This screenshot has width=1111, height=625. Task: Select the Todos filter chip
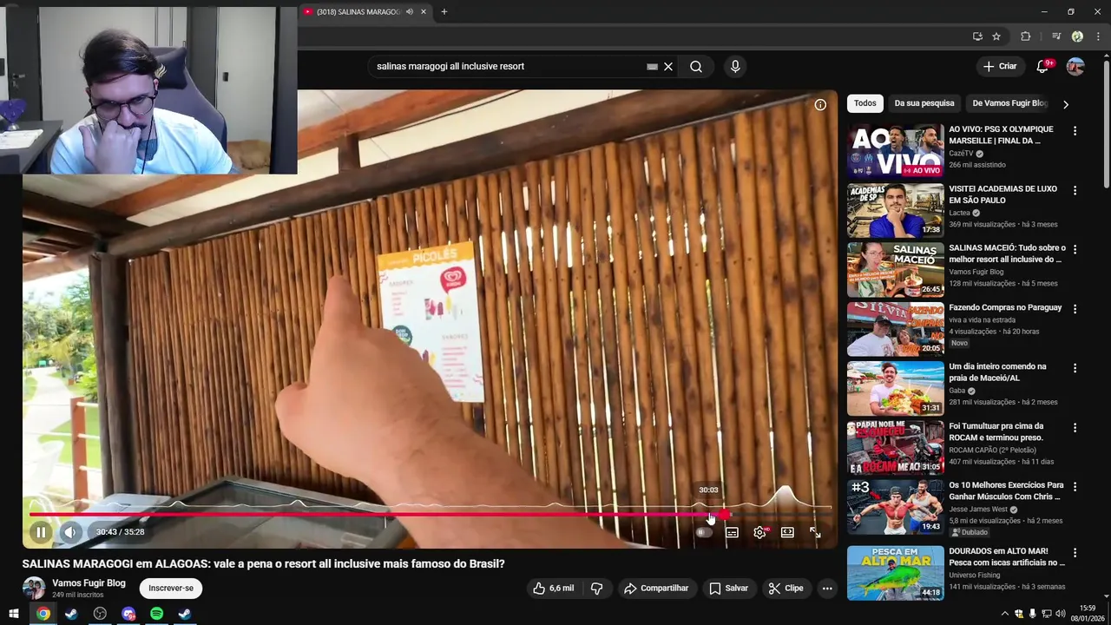click(x=864, y=103)
